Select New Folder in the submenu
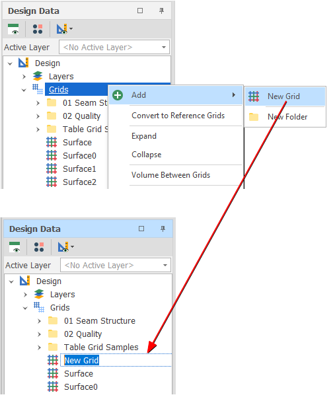 pyautogui.click(x=285, y=117)
